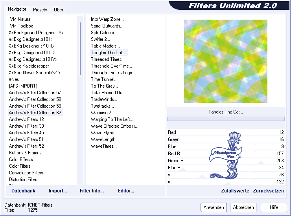Image resolution: width=291 pixels, height=216 pixels.
Task: Choose Split Colours... filter
Action: (x=104, y=33)
